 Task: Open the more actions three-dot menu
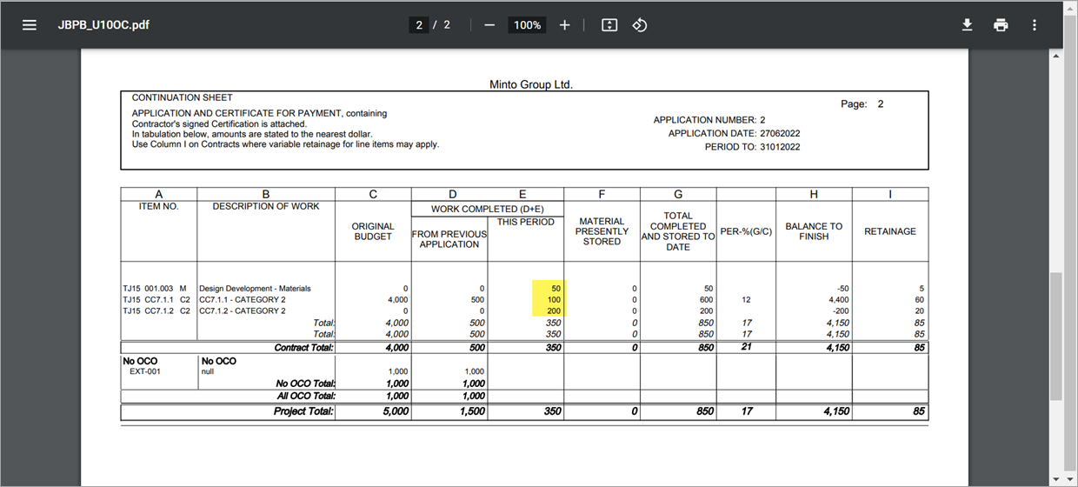point(1035,25)
